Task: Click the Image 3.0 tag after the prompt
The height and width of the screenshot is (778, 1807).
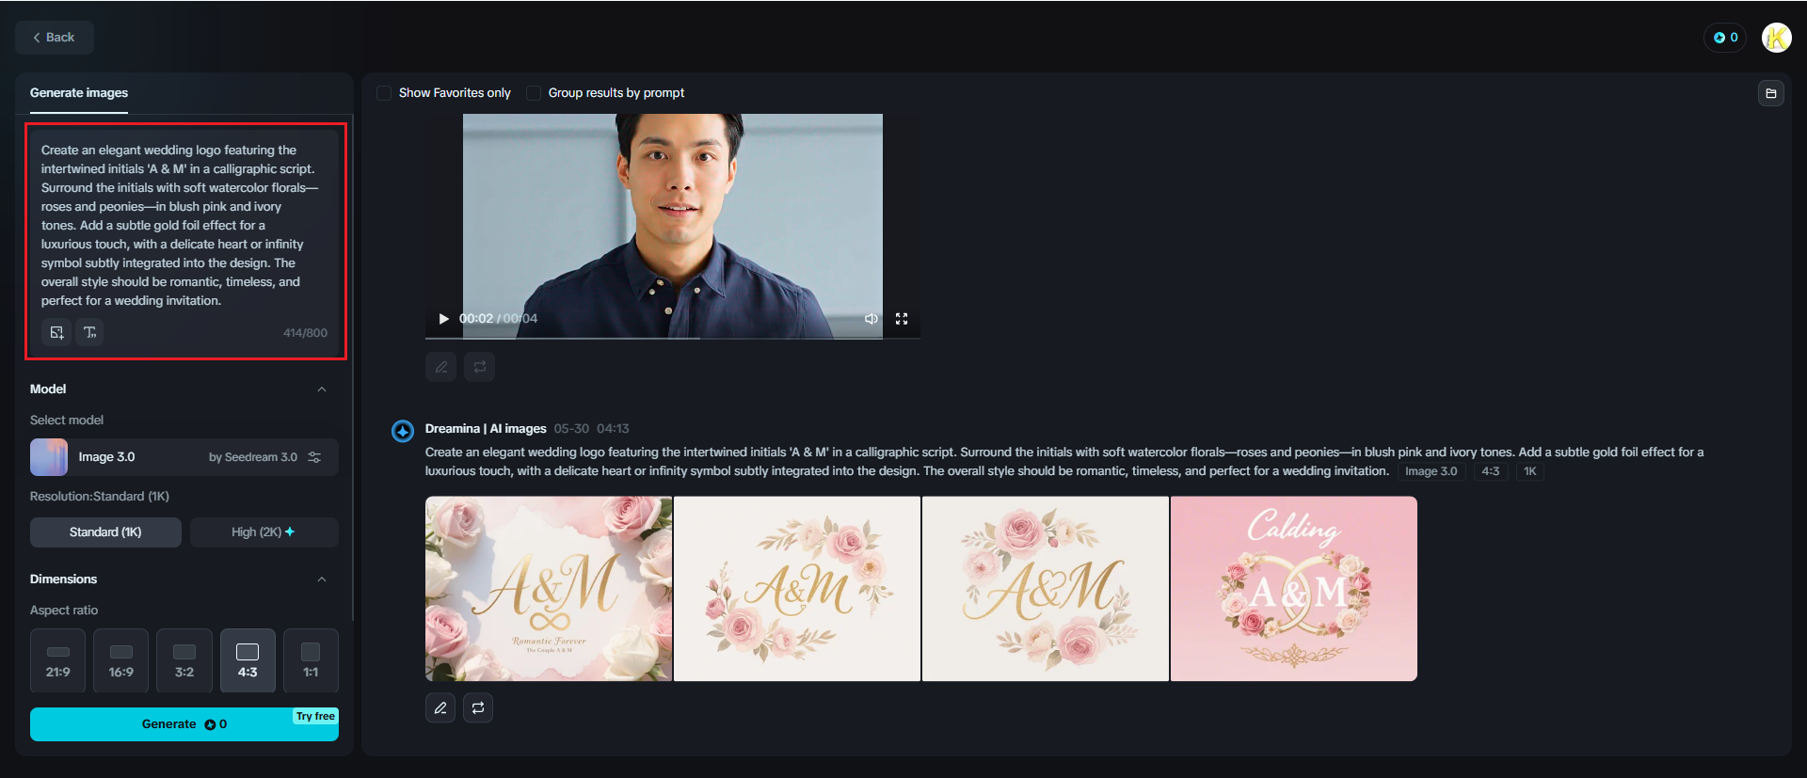Action: (1431, 471)
